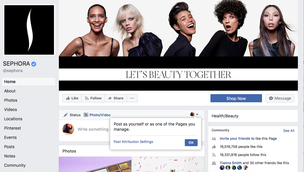304x172 pixels.
Task: Click the Like thumbs-up icon
Action: pos(68,98)
